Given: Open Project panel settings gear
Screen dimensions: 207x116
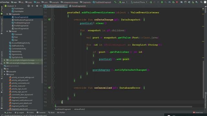Looking at the screenshot, I should [37, 6].
